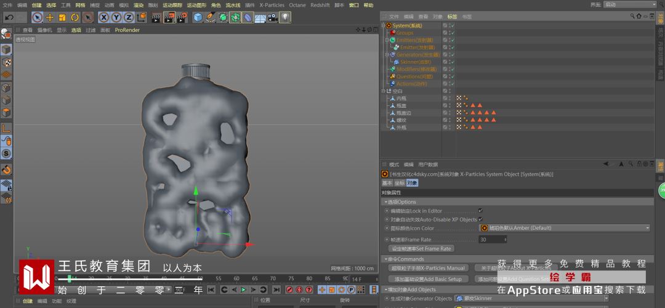Open the Light object icon

click(x=285, y=17)
